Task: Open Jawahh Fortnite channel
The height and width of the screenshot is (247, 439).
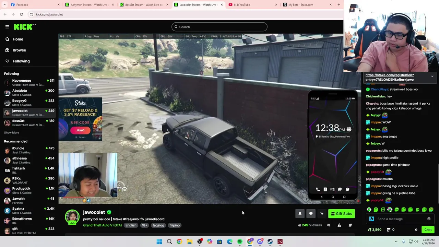Action: click(x=29, y=200)
